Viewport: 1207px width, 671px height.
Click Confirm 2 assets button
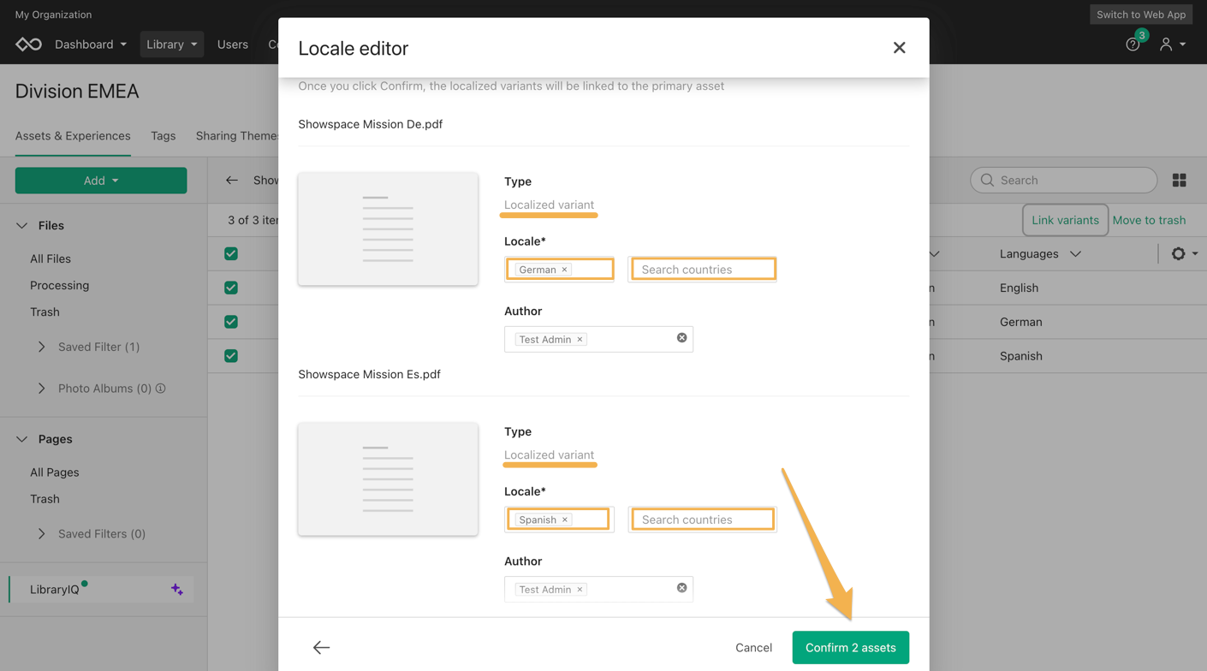851,648
